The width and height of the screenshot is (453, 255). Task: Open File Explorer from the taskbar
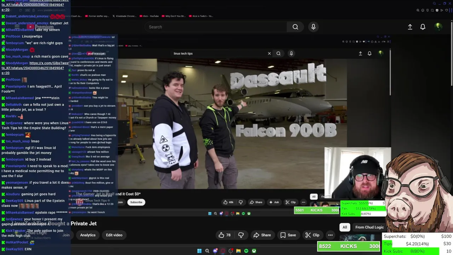239,251
